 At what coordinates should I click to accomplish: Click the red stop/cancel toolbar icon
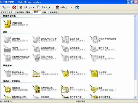click(x=14, y=7)
